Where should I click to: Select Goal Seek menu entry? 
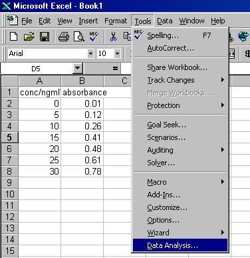[180, 125]
